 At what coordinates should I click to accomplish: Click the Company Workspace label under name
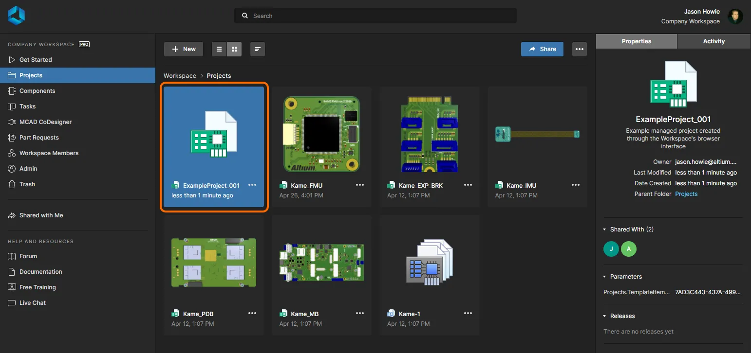pyautogui.click(x=690, y=21)
